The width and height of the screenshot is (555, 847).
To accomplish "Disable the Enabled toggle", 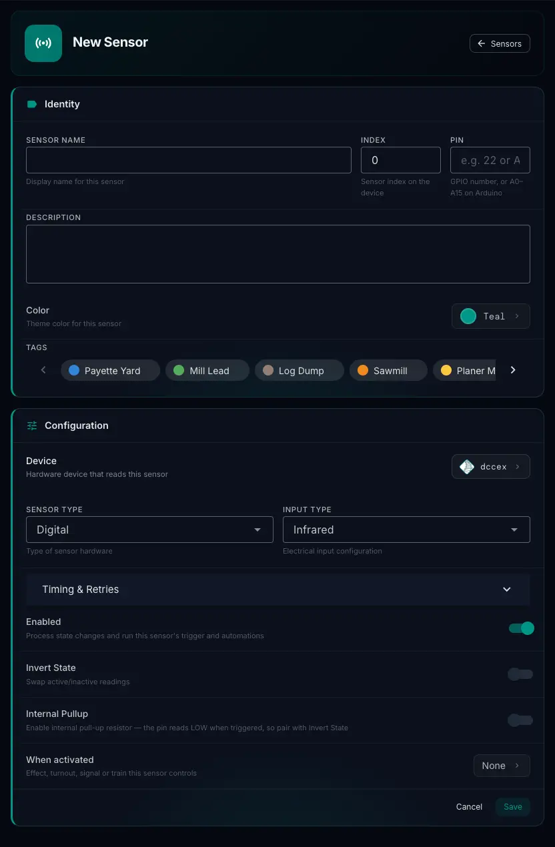I will click(x=521, y=628).
